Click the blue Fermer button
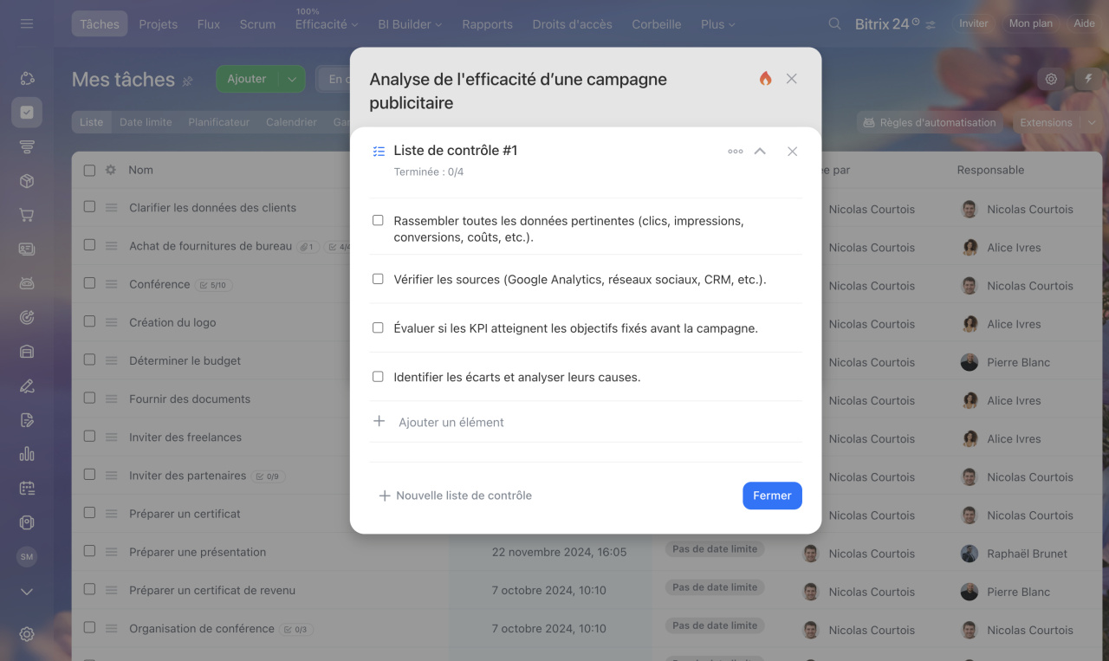 [772, 496]
